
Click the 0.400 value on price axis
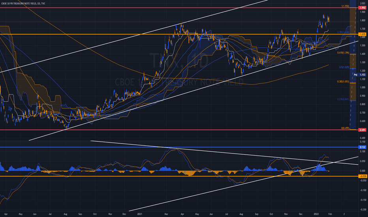pos(362,138)
